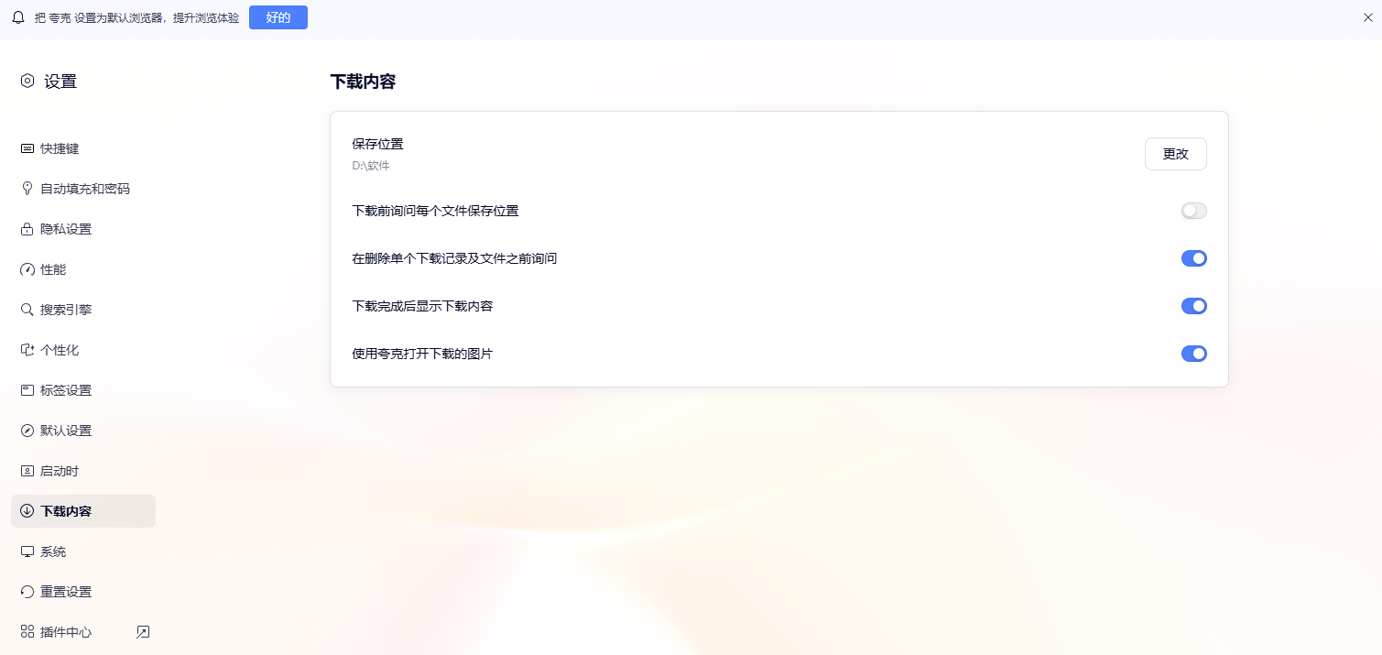Click 好的 to set default browser
The height and width of the screenshot is (655, 1382).
point(278,17)
